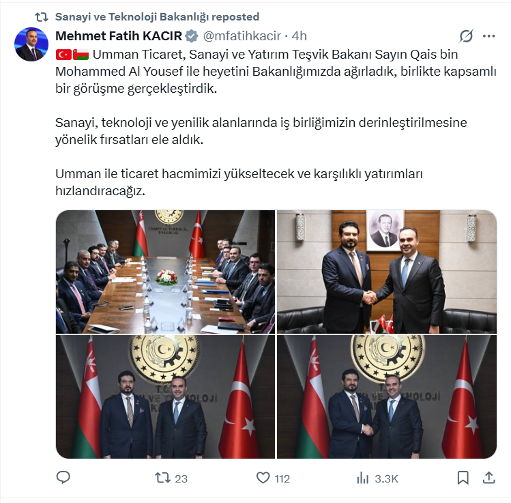Viewport: 511px width, 503px height.
Task: Like the post with the heart icon
Action: click(x=263, y=478)
